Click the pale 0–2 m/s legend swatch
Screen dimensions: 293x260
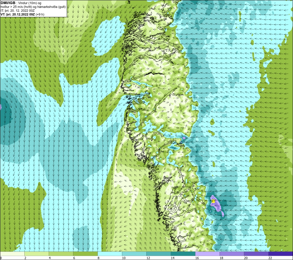click(12, 254)
